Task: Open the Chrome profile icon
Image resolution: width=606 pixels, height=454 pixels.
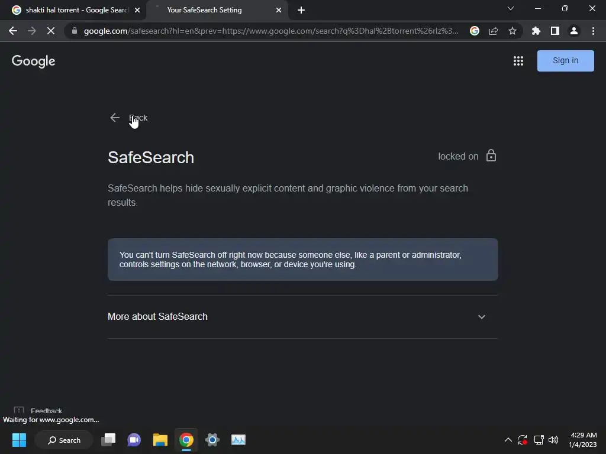Action: click(x=574, y=31)
